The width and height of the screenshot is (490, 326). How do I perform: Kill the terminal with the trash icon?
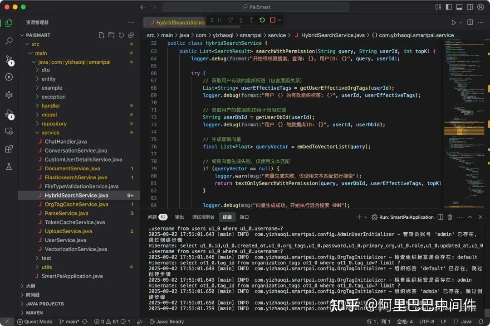click(x=450, y=217)
